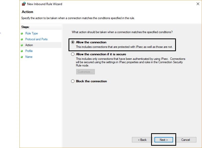Click the Next button

point(164,140)
